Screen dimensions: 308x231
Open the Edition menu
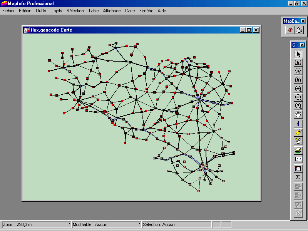click(25, 11)
